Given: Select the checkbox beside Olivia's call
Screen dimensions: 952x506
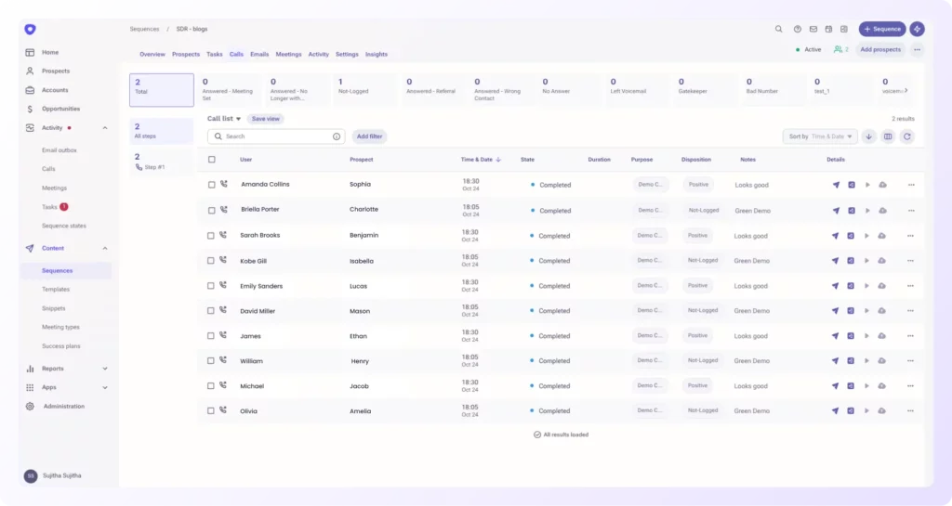Looking at the screenshot, I should pos(212,410).
